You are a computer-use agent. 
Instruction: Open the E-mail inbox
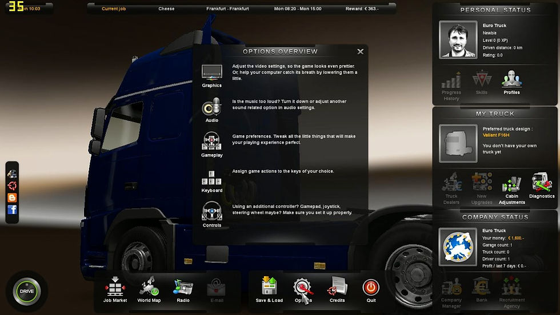pos(217,290)
